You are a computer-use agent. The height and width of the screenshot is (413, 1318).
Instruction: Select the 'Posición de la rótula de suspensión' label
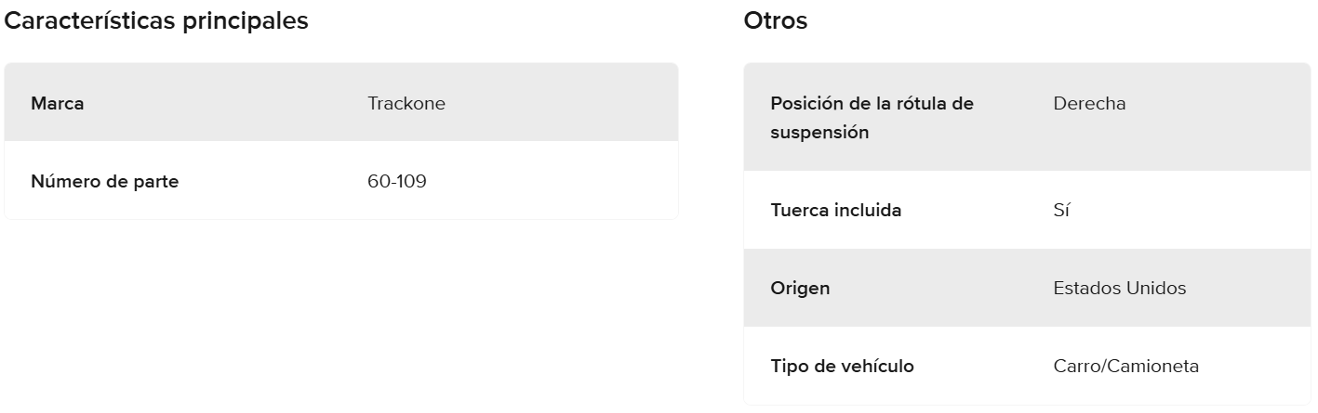pyautogui.click(x=872, y=118)
